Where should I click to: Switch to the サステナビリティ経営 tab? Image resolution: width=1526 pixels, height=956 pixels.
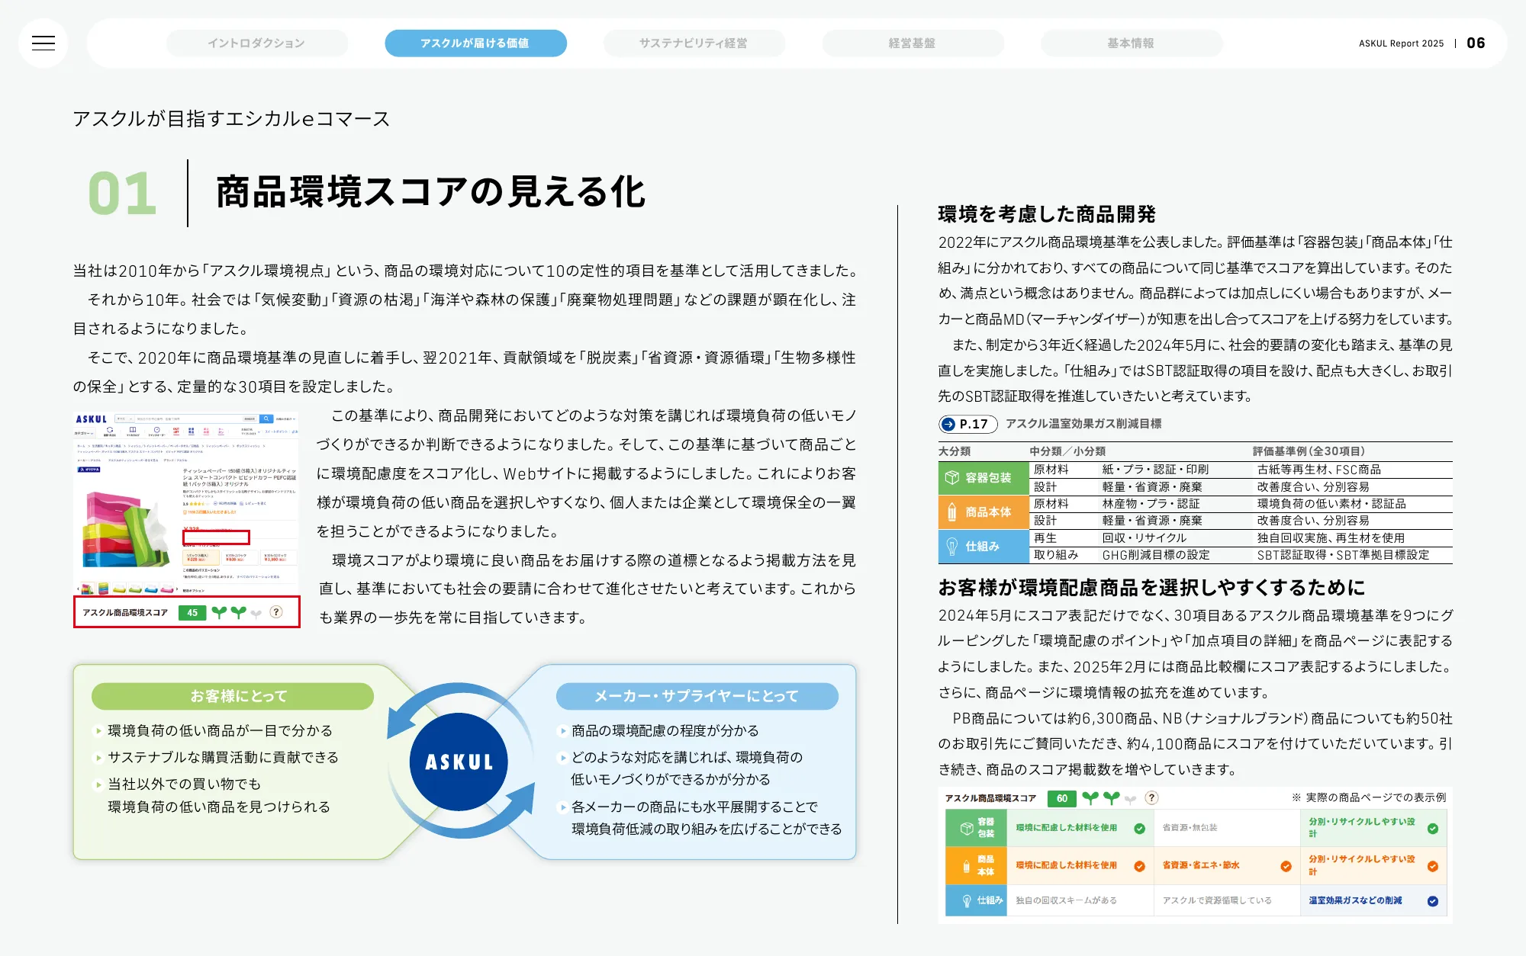tap(694, 43)
